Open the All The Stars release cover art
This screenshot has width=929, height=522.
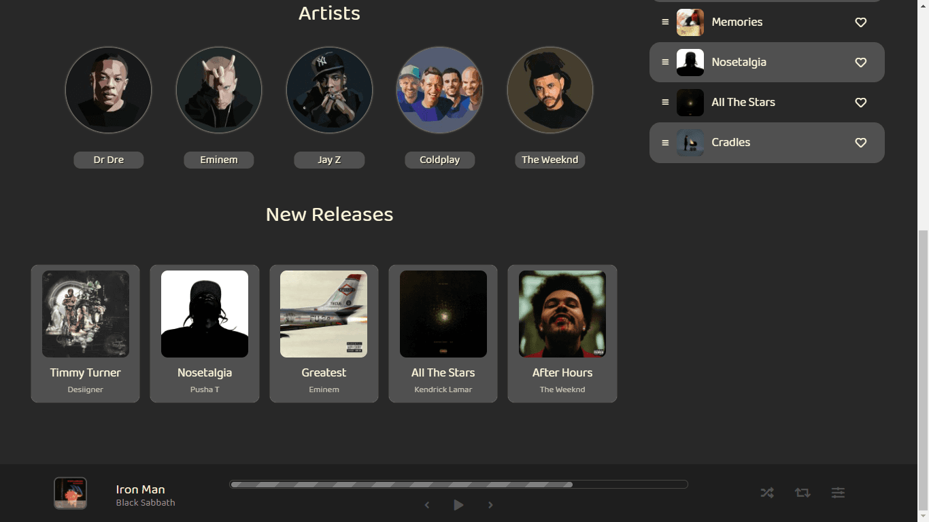coord(443,314)
